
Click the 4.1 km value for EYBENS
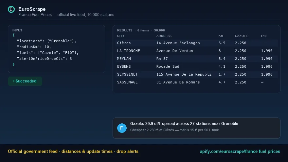222,66
